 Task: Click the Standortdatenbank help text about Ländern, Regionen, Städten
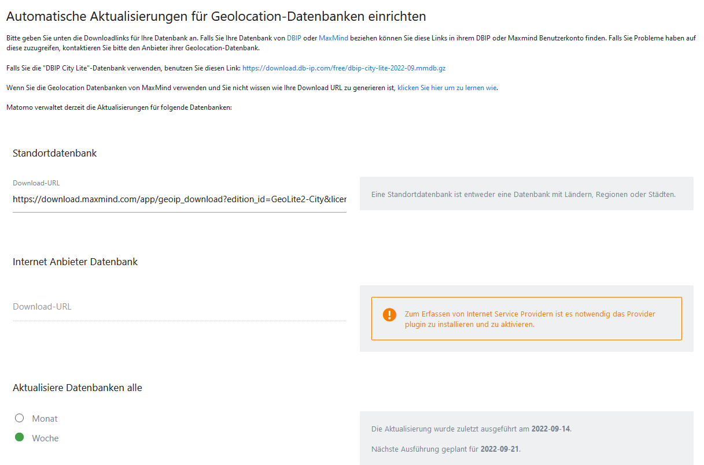(523, 194)
